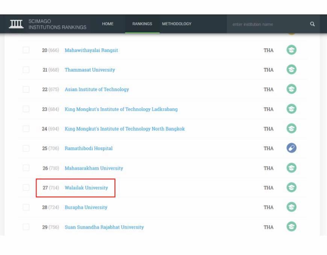Tick the checkbox for Mahawithayalai Rangsit
The width and height of the screenshot is (327, 255).
[x=26, y=50]
